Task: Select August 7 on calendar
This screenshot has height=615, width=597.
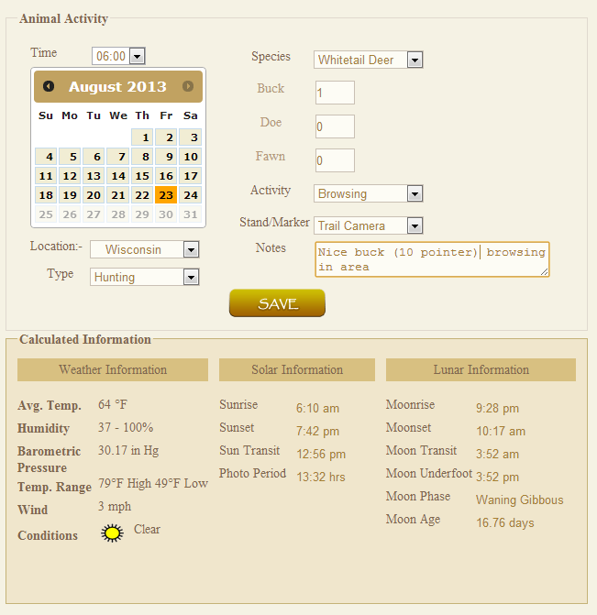Action: coord(118,157)
